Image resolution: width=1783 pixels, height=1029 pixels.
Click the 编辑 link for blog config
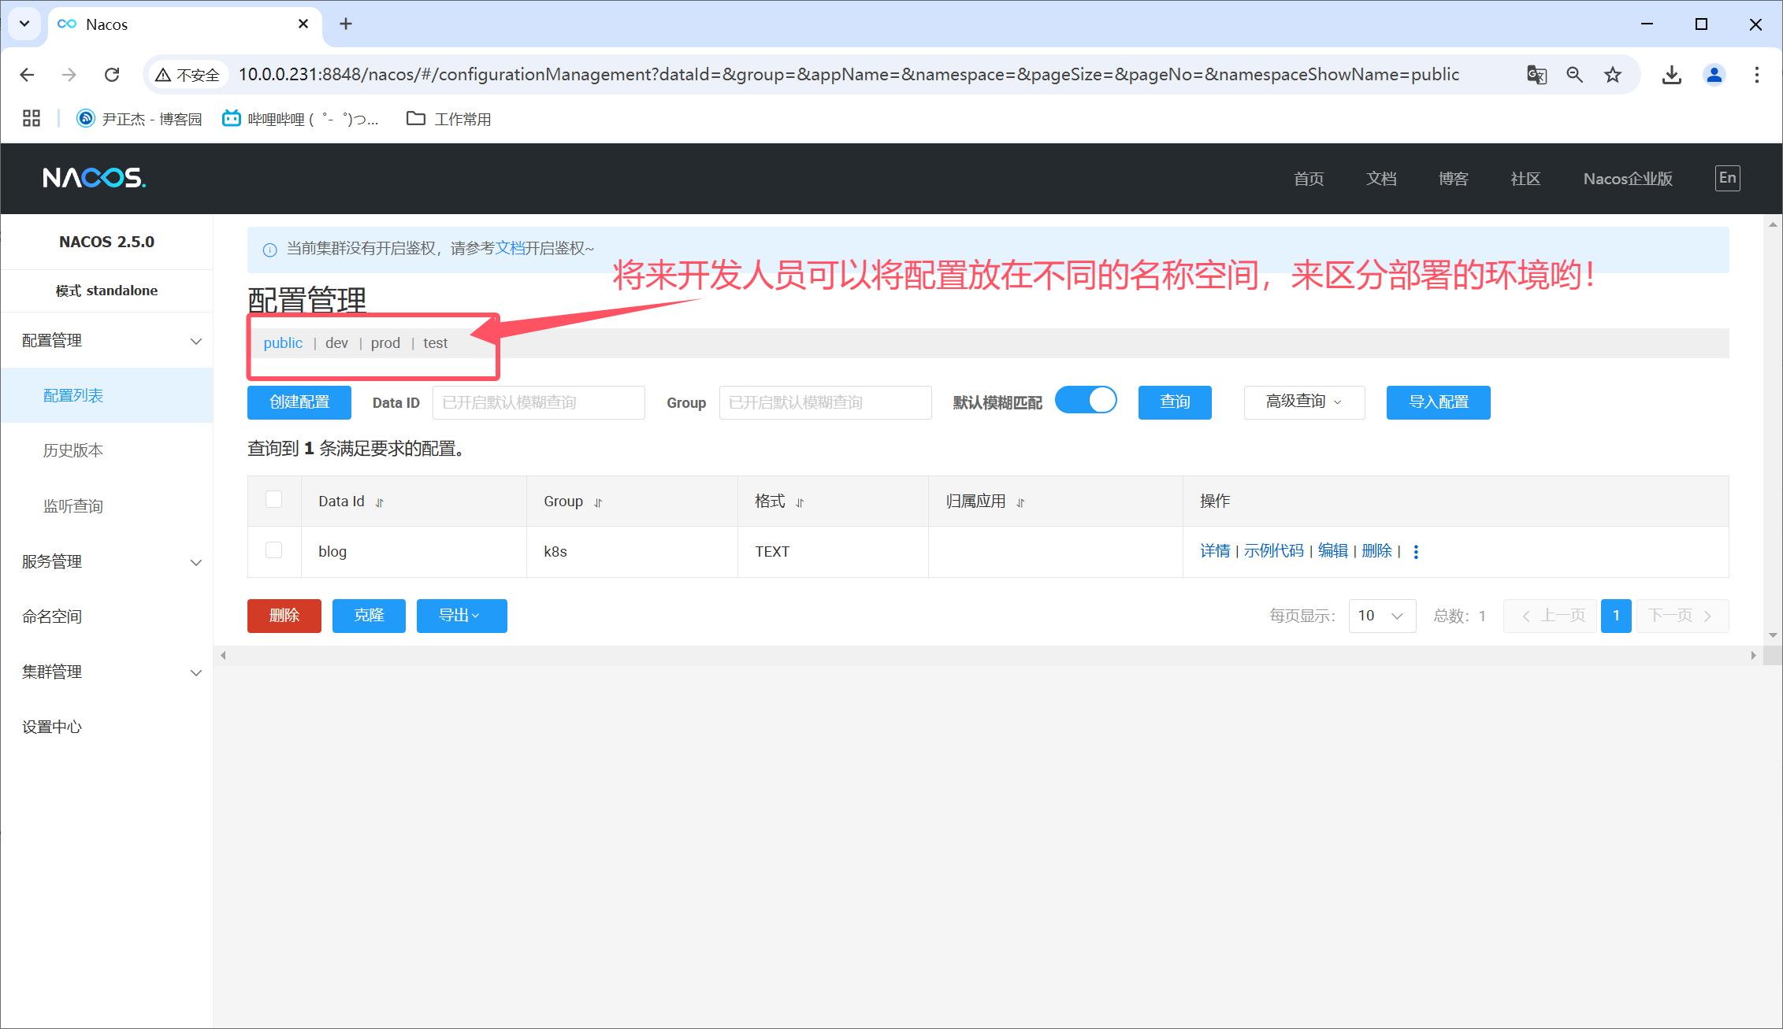click(1332, 551)
